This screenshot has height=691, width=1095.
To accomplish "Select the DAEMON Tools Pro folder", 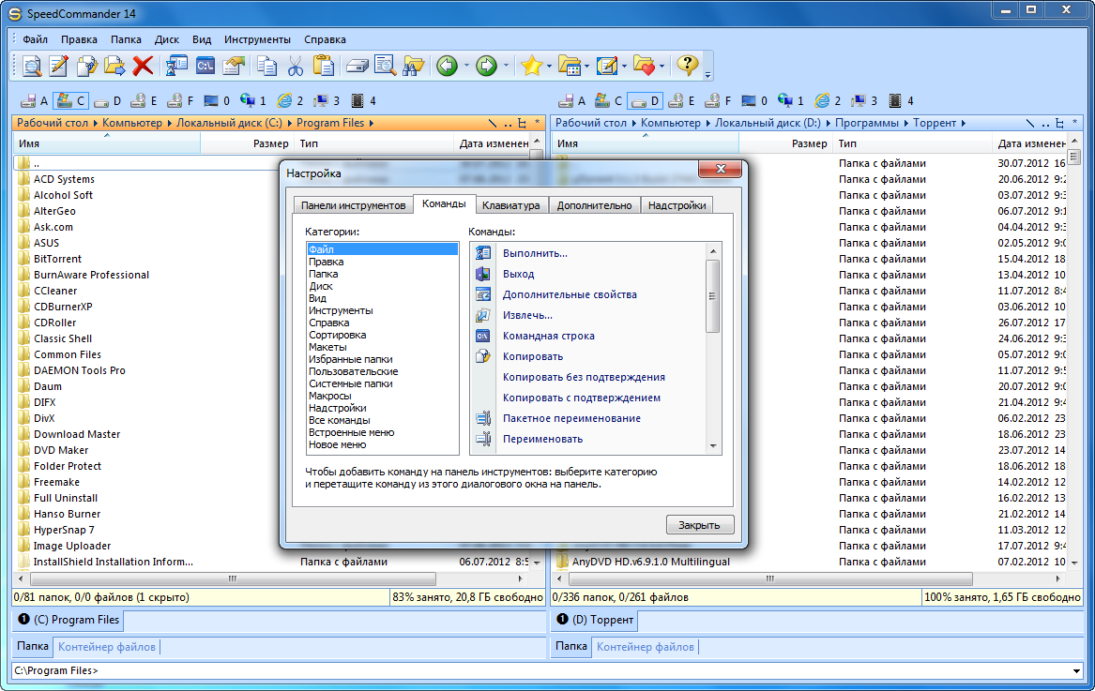I will (x=80, y=370).
